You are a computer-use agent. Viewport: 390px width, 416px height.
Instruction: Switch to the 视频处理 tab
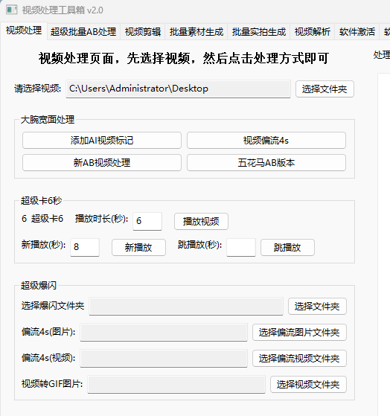[24, 31]
